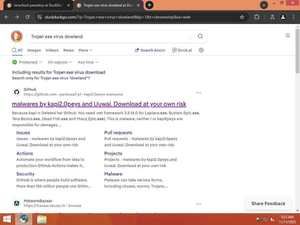The width and height of the screenshot is (300, 225).
Task: Open DuckDuckGo hamburger side menu
Action: coord(288,35)
